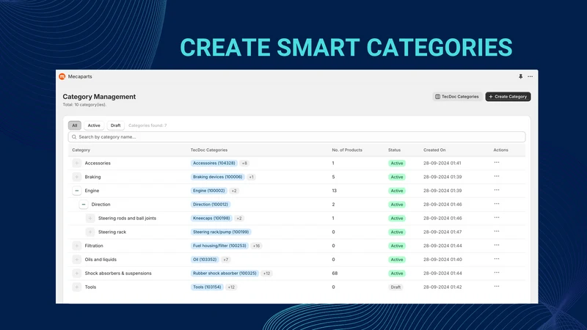The height and width of the screenshot is (330, 587).
Task: Open the app header more options menu
Action: pos(530,76)
